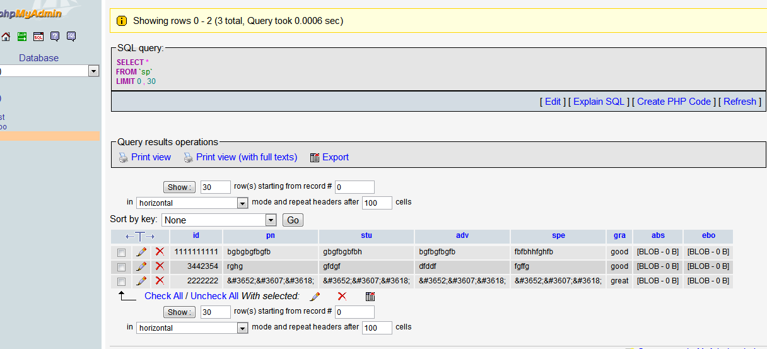Sort results by the gra column header

619,235
